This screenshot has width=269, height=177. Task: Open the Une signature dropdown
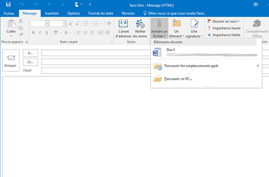pyautogui.click(x=194, y=28)
